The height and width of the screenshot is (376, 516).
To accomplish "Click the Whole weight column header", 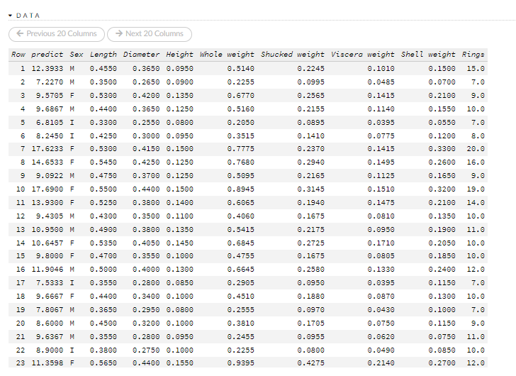I will coord(227,55).
